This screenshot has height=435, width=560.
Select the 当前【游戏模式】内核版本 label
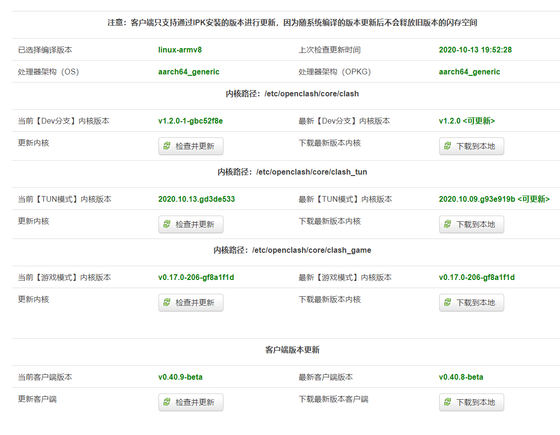(x=64, y=277)
